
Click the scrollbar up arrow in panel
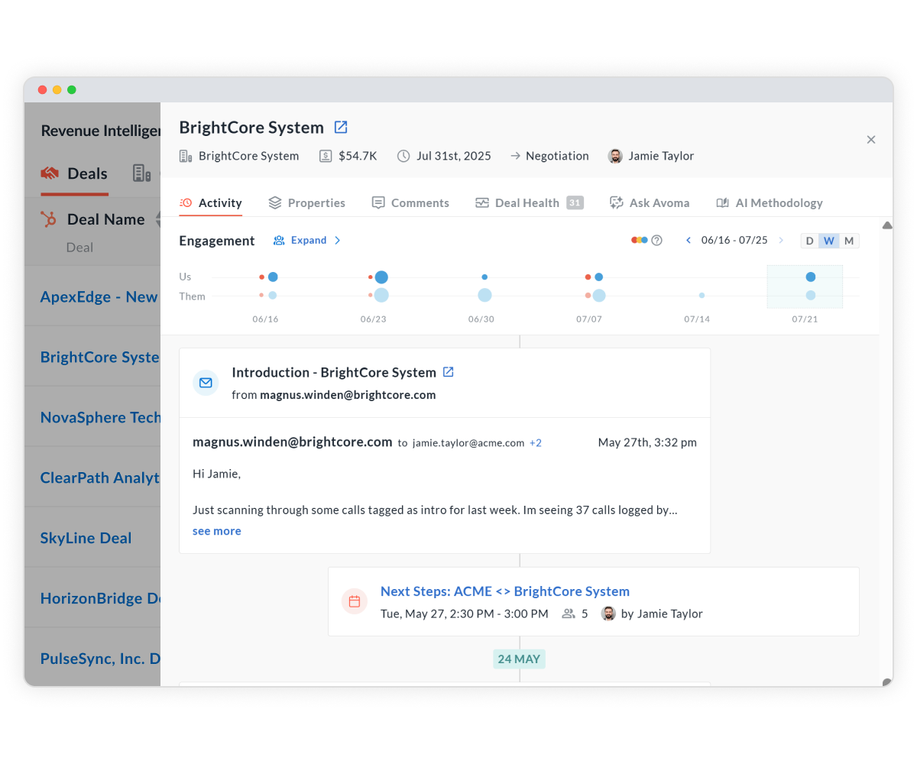tap(886, 225)
